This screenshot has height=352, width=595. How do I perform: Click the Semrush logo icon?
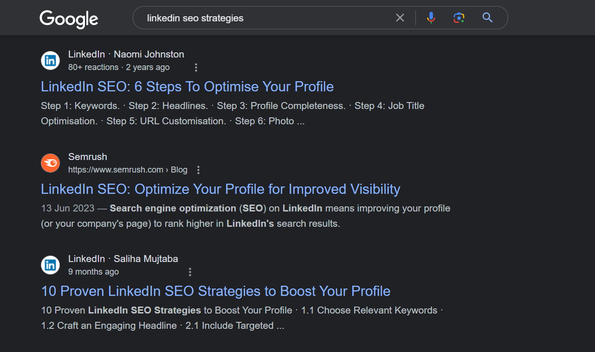pyautogui.click(x=50, y=163)
